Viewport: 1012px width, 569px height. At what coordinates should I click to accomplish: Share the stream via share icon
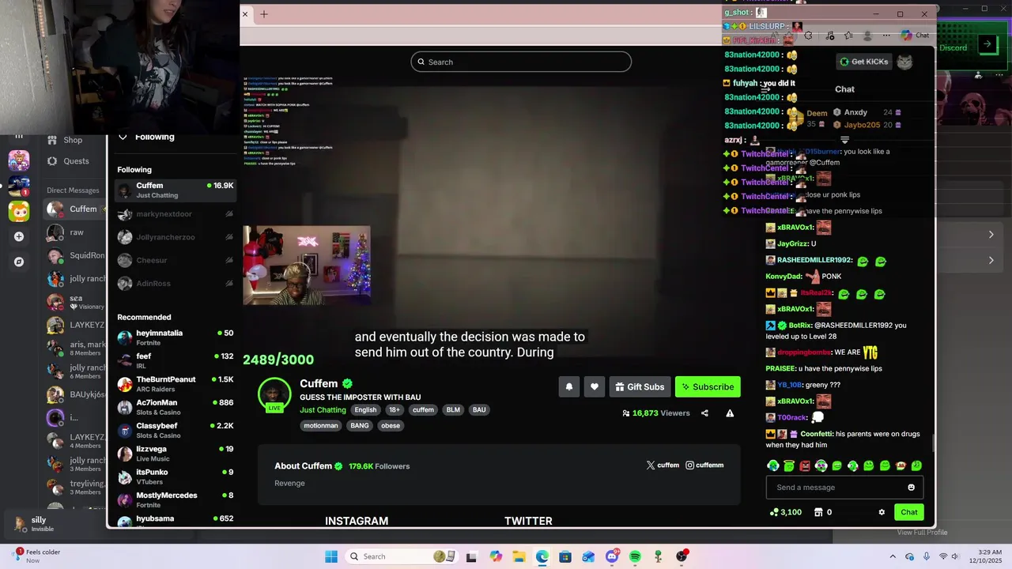[704, 413]
